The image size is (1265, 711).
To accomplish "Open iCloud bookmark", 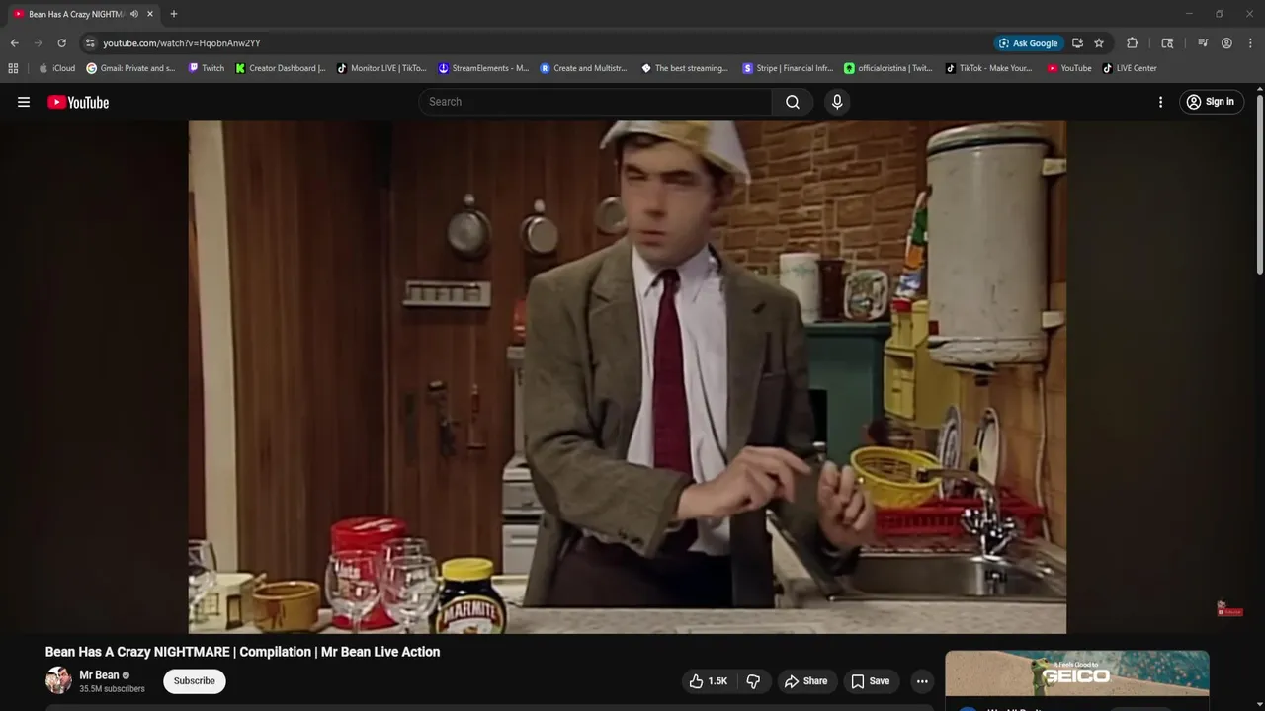I will coord(56,68).
